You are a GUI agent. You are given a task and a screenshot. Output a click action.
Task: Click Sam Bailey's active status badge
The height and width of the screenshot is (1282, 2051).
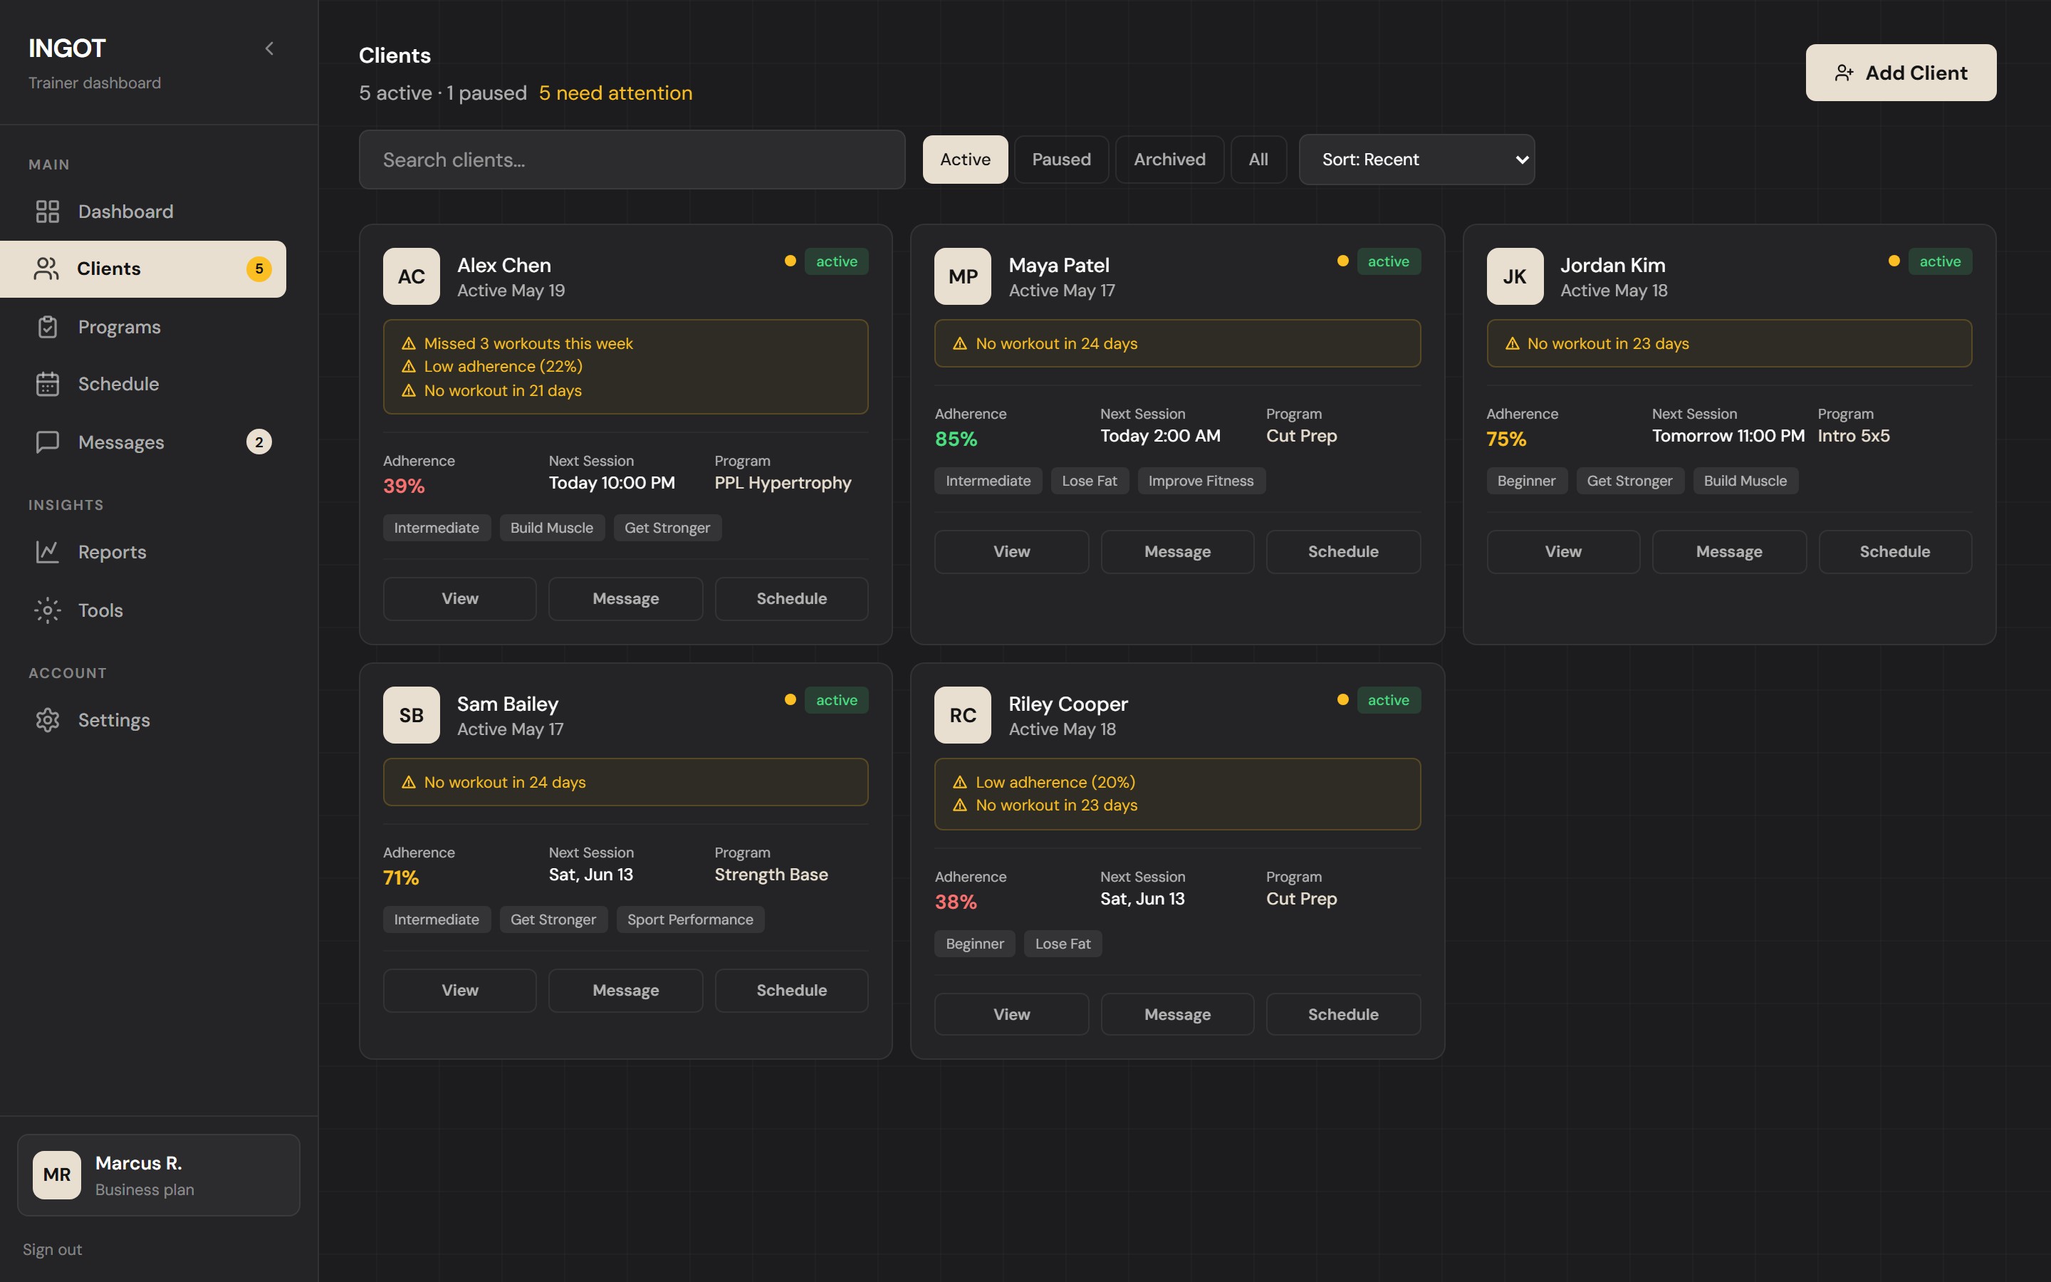pos(837,699)
